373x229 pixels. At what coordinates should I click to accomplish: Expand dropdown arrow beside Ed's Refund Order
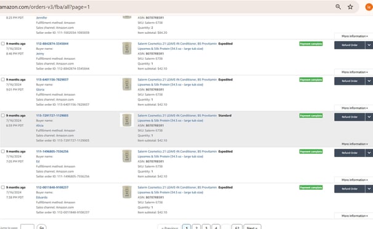369,153
